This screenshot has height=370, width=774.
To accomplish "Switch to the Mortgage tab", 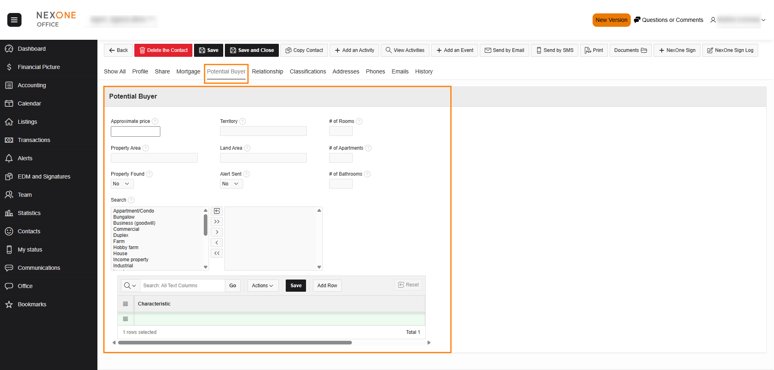I will click(x=188, y=71).
